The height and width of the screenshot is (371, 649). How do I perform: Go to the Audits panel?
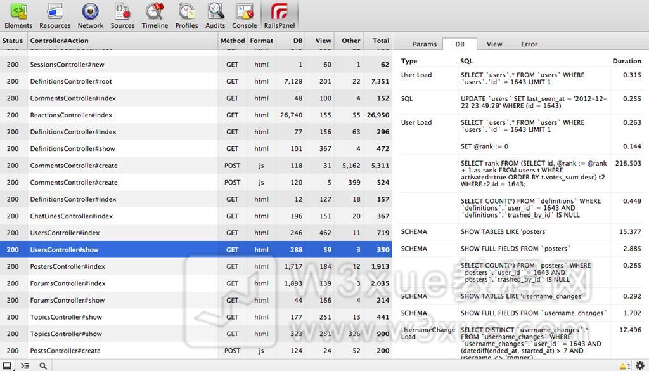(215, 16)
